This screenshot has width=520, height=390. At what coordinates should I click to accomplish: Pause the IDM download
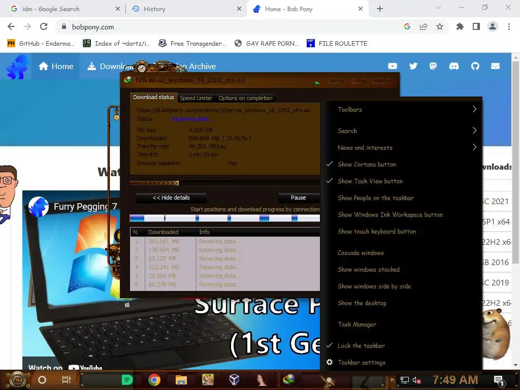click(x=299, y=198)
